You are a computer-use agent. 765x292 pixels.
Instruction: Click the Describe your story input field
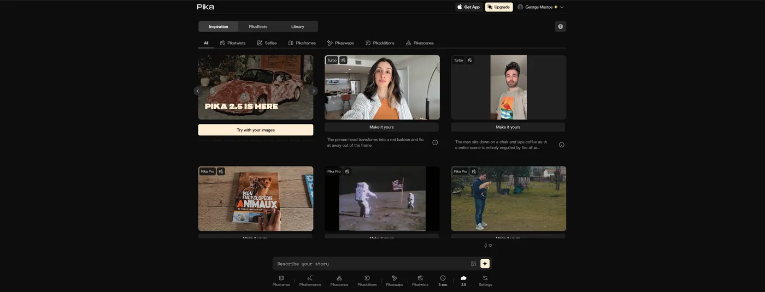[x=372, y=264]
